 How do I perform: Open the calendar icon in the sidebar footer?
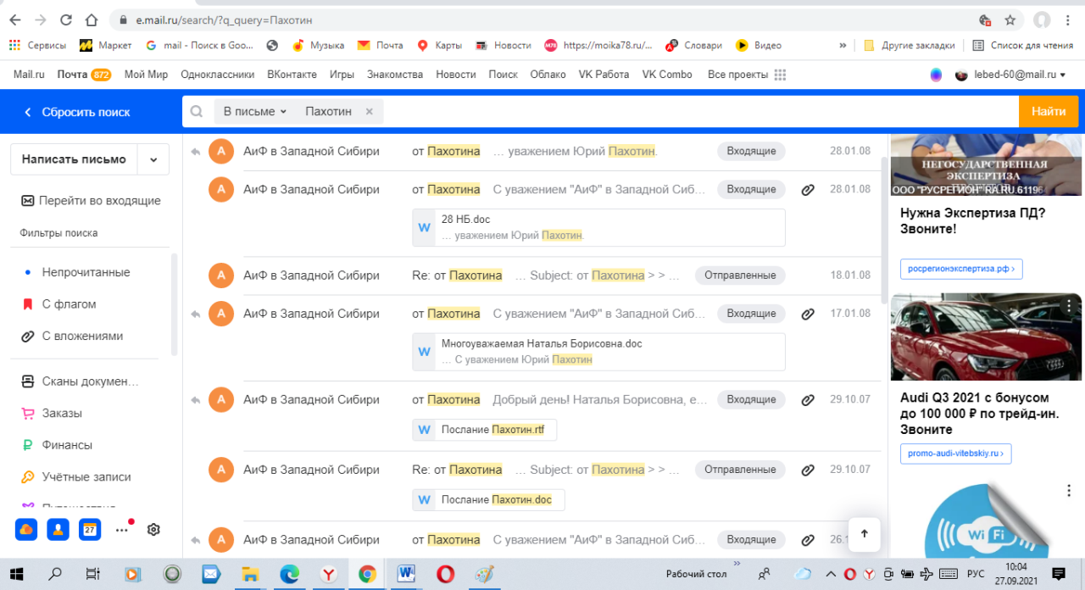[90, 529]
